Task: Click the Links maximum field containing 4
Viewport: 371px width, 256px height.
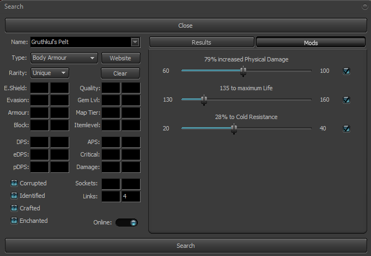Action: pyautogui.click(x=131, y=197)
